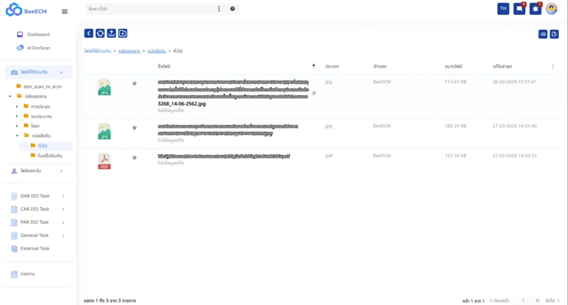Click the upload file icon
Screen dimensions: 568x305
111,33
